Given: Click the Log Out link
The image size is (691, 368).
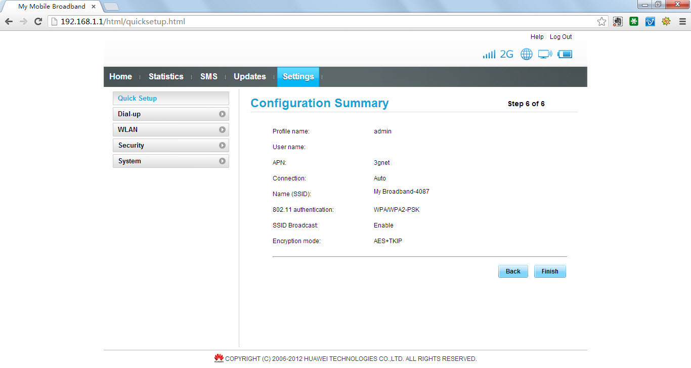Looking at the screenshot, I should (560, 37).
